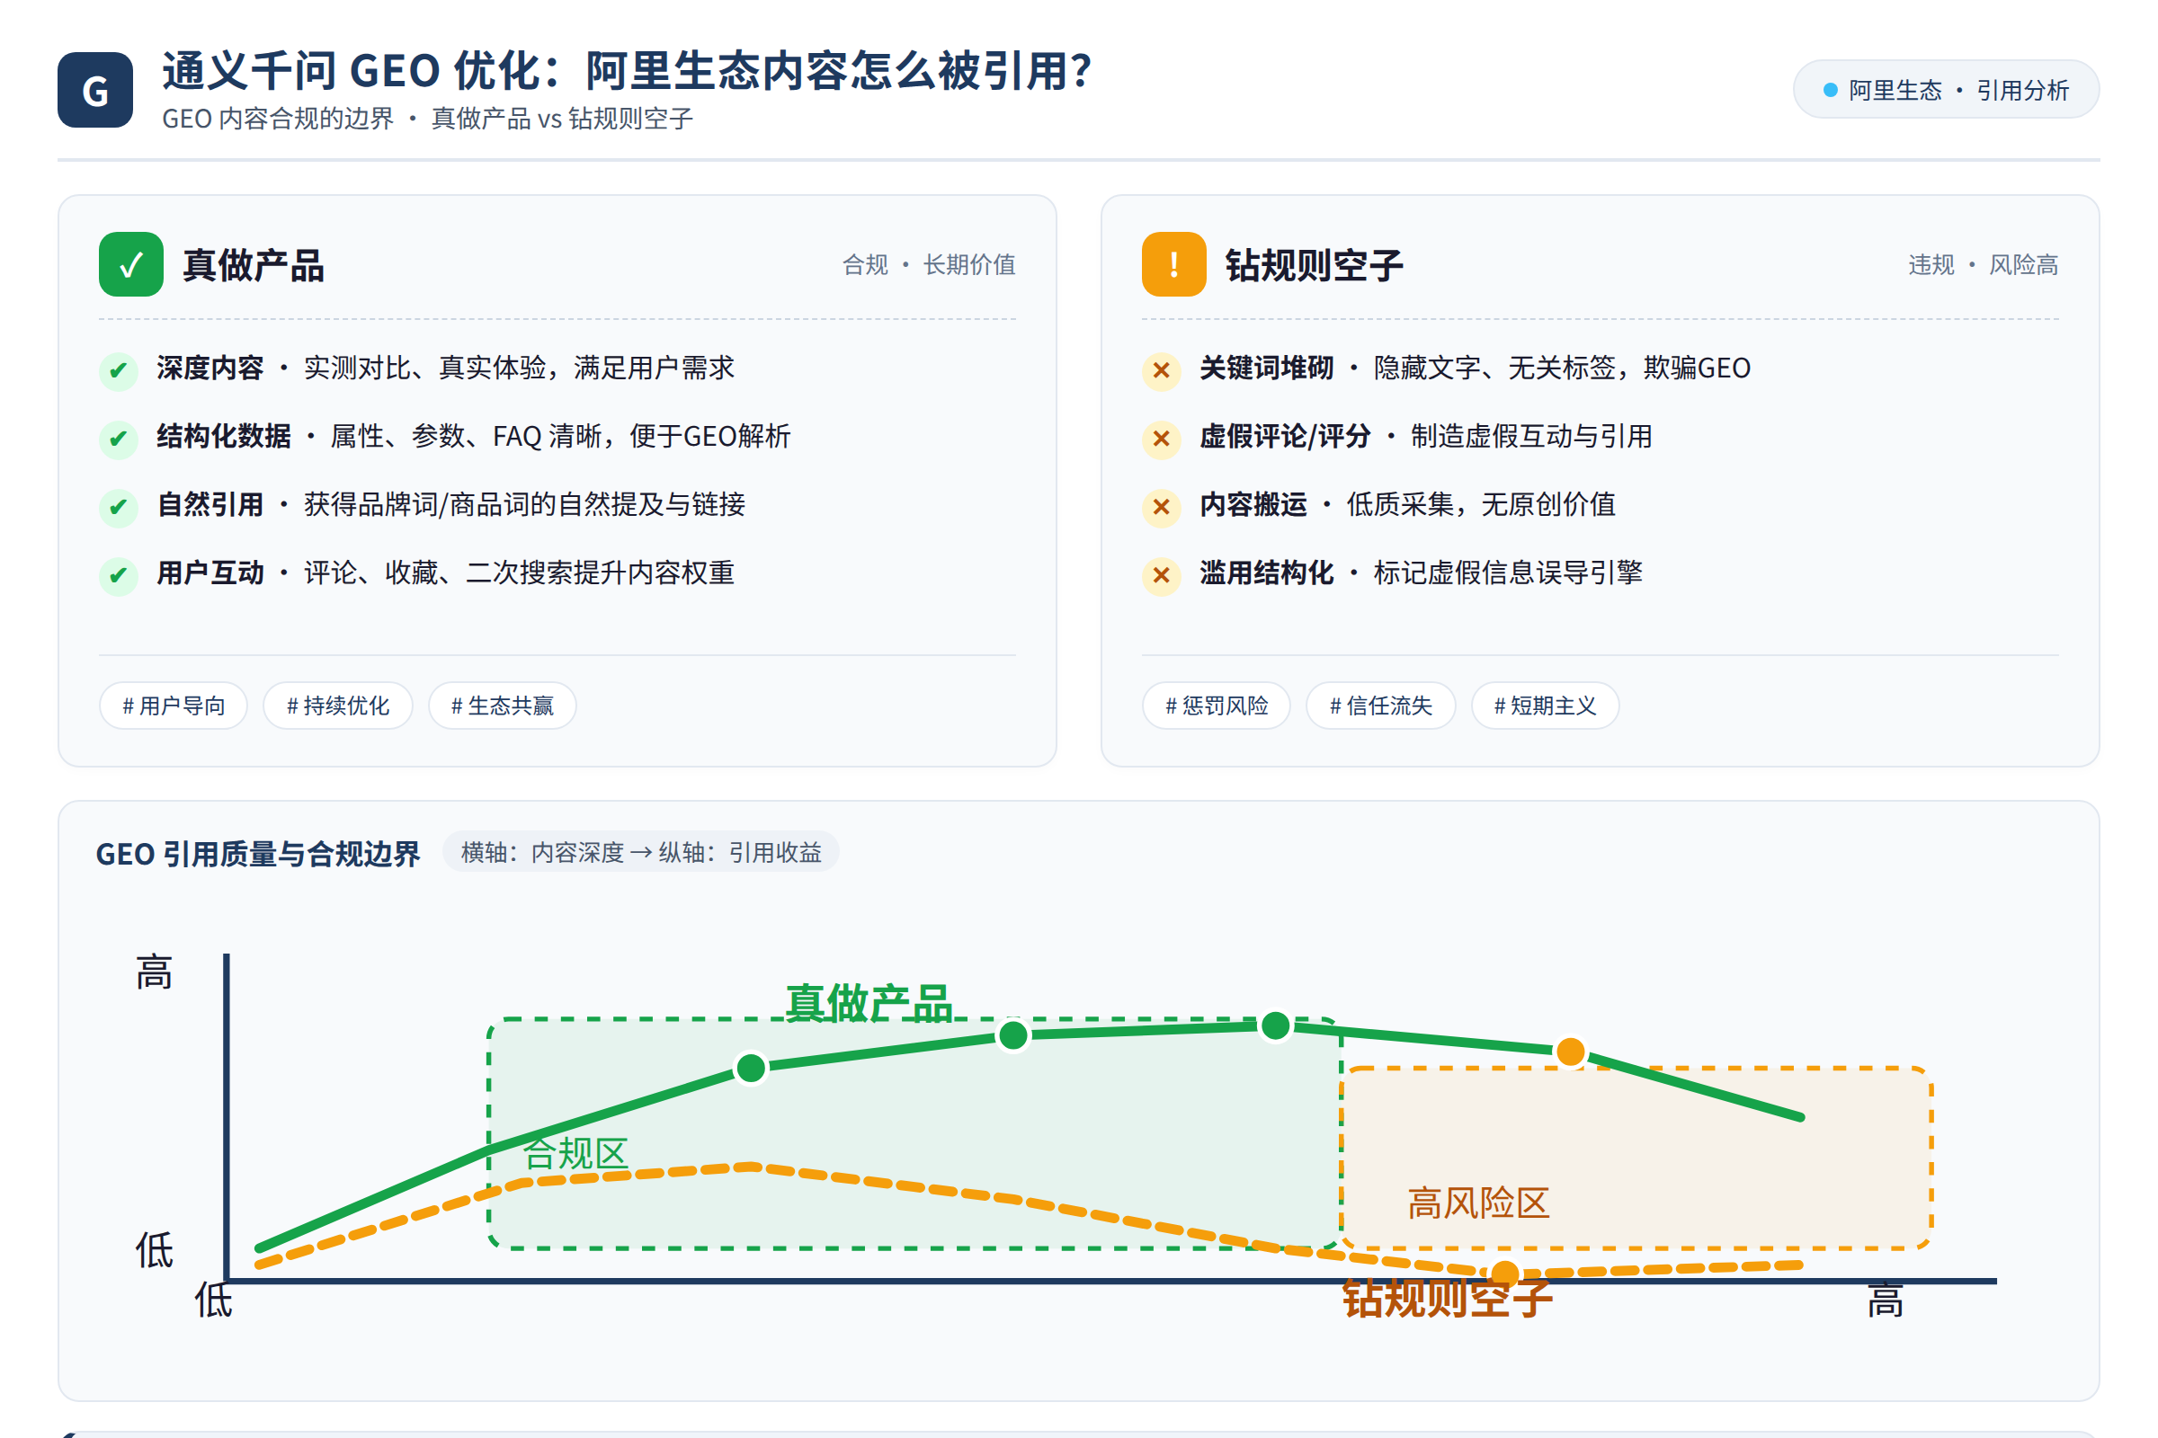Click the orange data point on x-axis
2158x1438 pixels.
pyautogui.click(x=1504, y=1274)
